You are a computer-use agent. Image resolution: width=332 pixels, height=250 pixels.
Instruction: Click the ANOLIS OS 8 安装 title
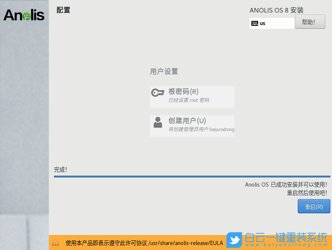pos(276,10)
